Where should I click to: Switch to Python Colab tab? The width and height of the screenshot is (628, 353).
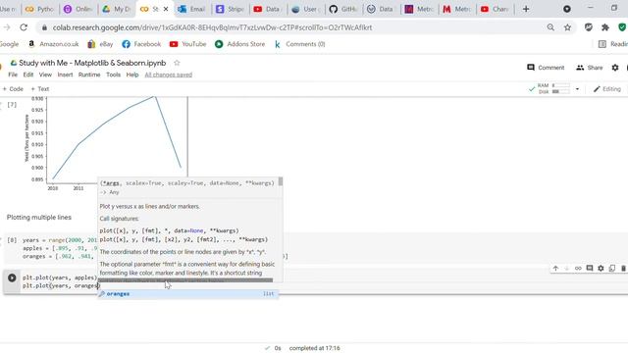tap(40, 9)
